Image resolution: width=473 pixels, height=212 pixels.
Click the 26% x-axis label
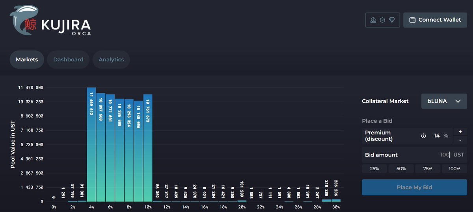point(298,207)
